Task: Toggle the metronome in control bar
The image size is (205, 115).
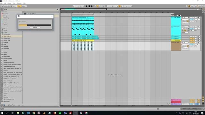Action: pos(19,6)
